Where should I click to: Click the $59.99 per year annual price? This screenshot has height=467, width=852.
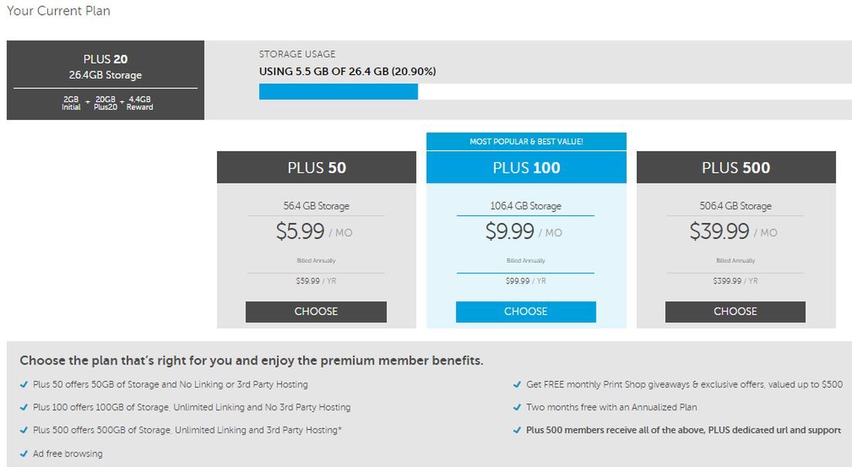(x=316, y=281)
